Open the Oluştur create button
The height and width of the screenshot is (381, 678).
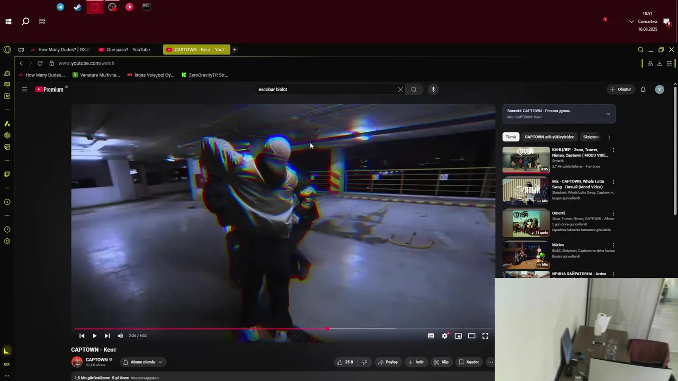(620, 89)
